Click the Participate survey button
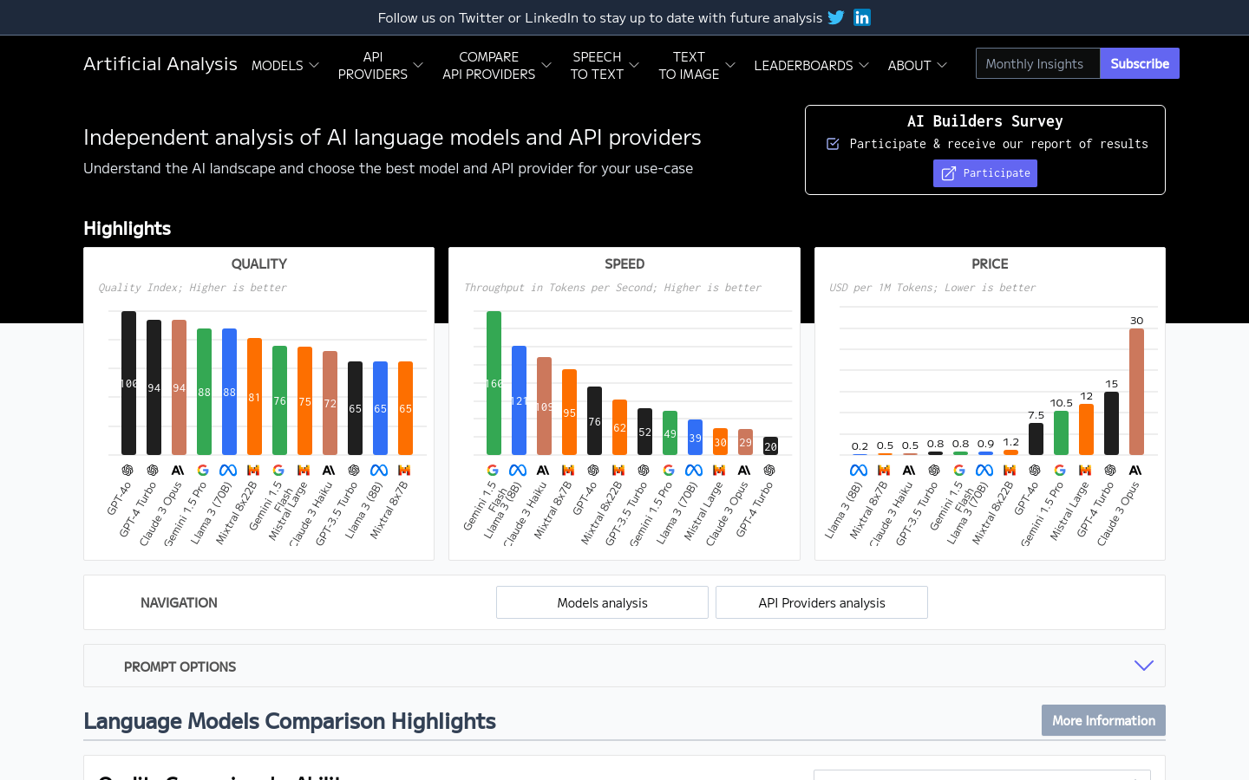Image resolution: width=1249 pixels, height=780 pixels. [985, 173]
